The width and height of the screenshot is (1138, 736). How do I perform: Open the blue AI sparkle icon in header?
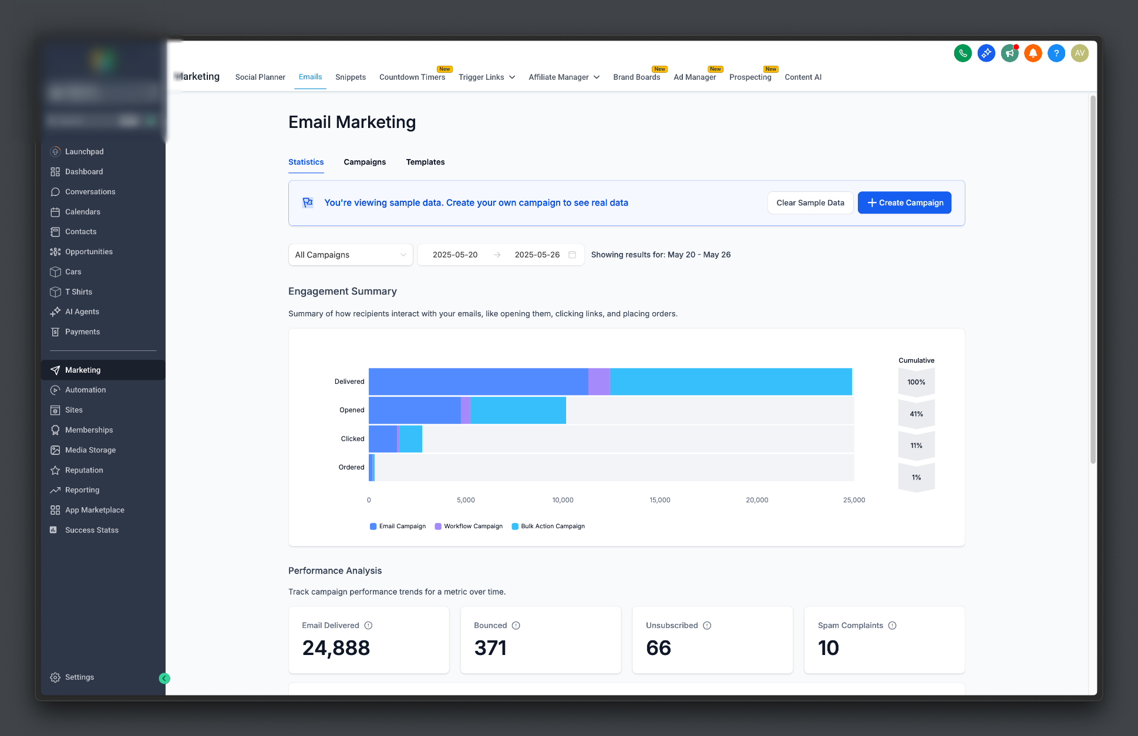986,53
